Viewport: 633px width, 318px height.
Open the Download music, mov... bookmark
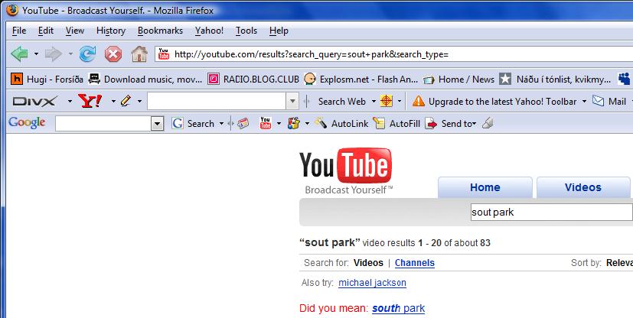(145, 79)
